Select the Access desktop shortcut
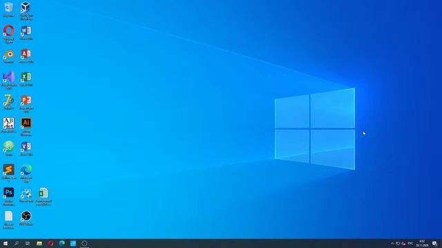The height and width of the screenshot is (248, 442). (x=26, y=56)
